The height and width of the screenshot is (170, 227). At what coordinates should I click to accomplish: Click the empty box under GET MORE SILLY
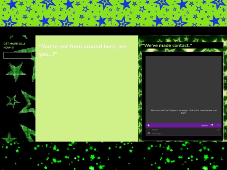[x=18, y=55]
